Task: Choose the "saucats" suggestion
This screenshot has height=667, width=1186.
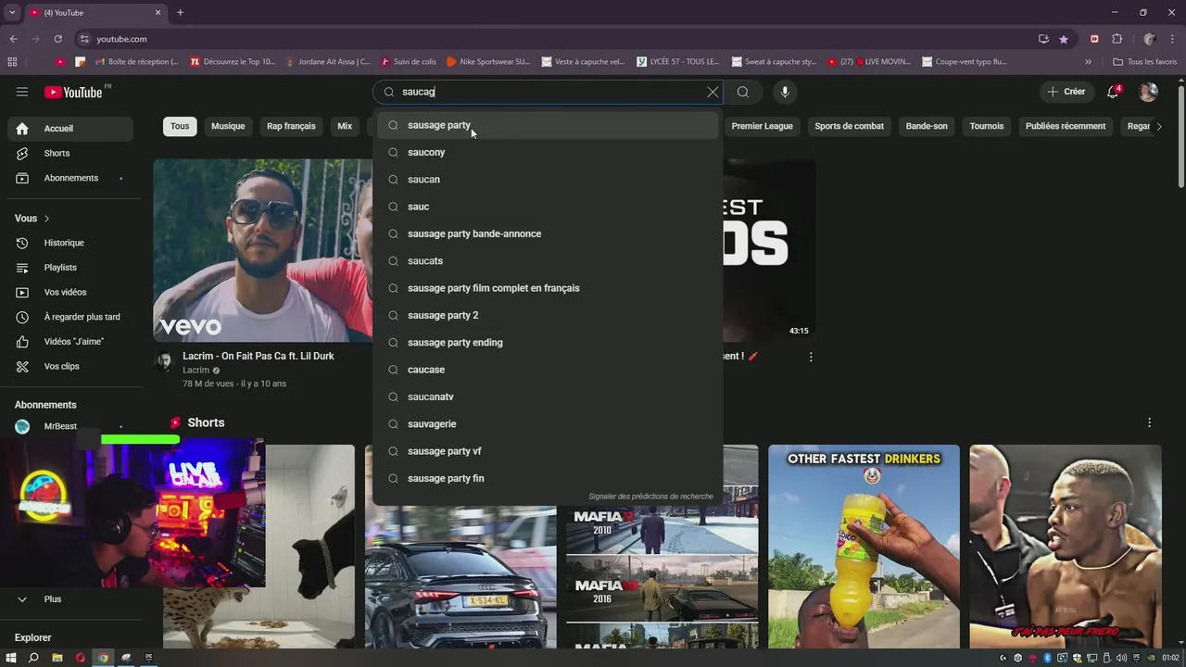Action: (548, 261)
